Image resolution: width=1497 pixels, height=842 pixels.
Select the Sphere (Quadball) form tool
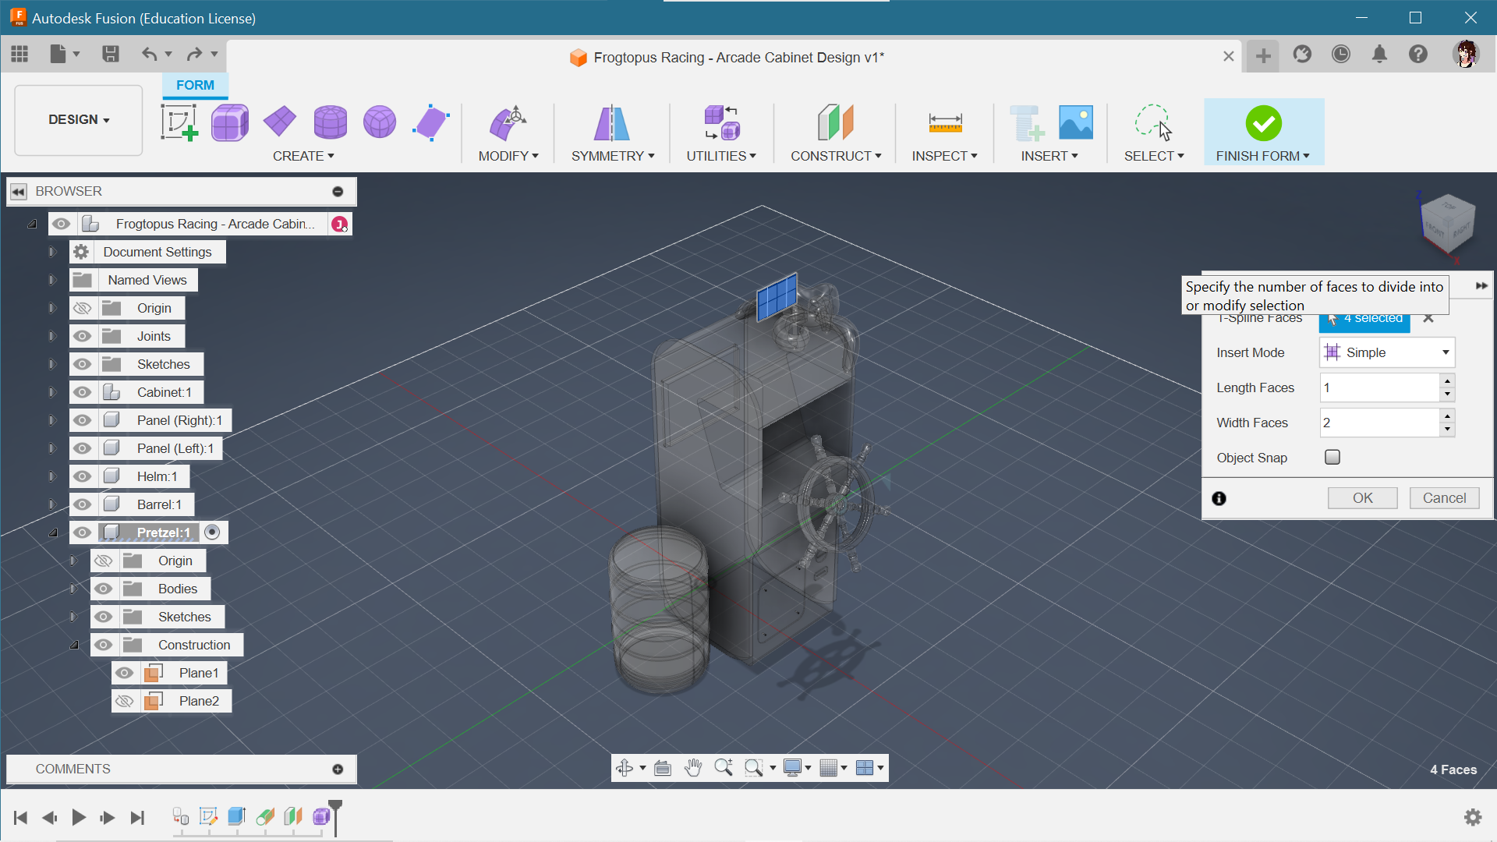pyautogui.click(x=380, y=122)
